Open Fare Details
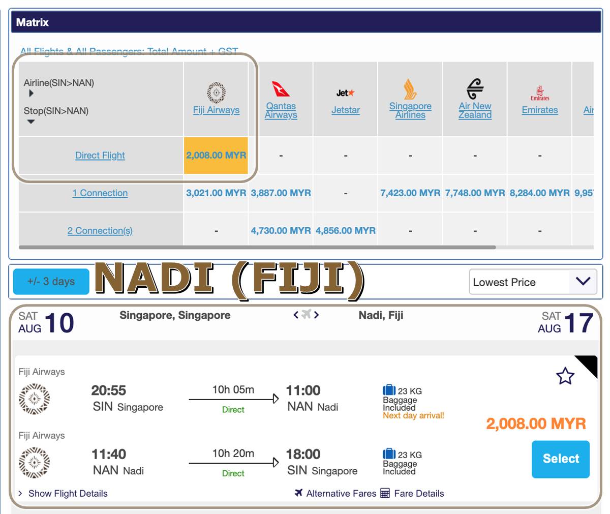 coord(419,493)
